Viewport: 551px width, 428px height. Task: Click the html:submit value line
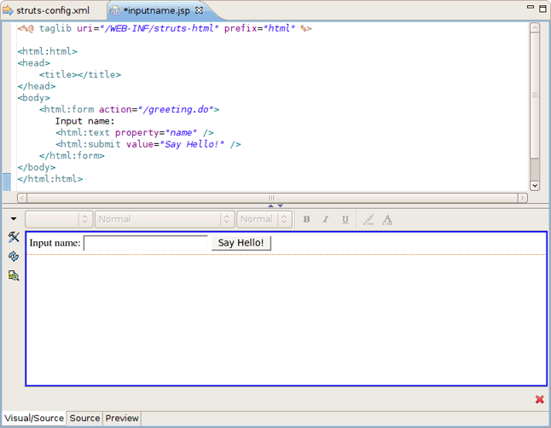(x=148, y=144)
